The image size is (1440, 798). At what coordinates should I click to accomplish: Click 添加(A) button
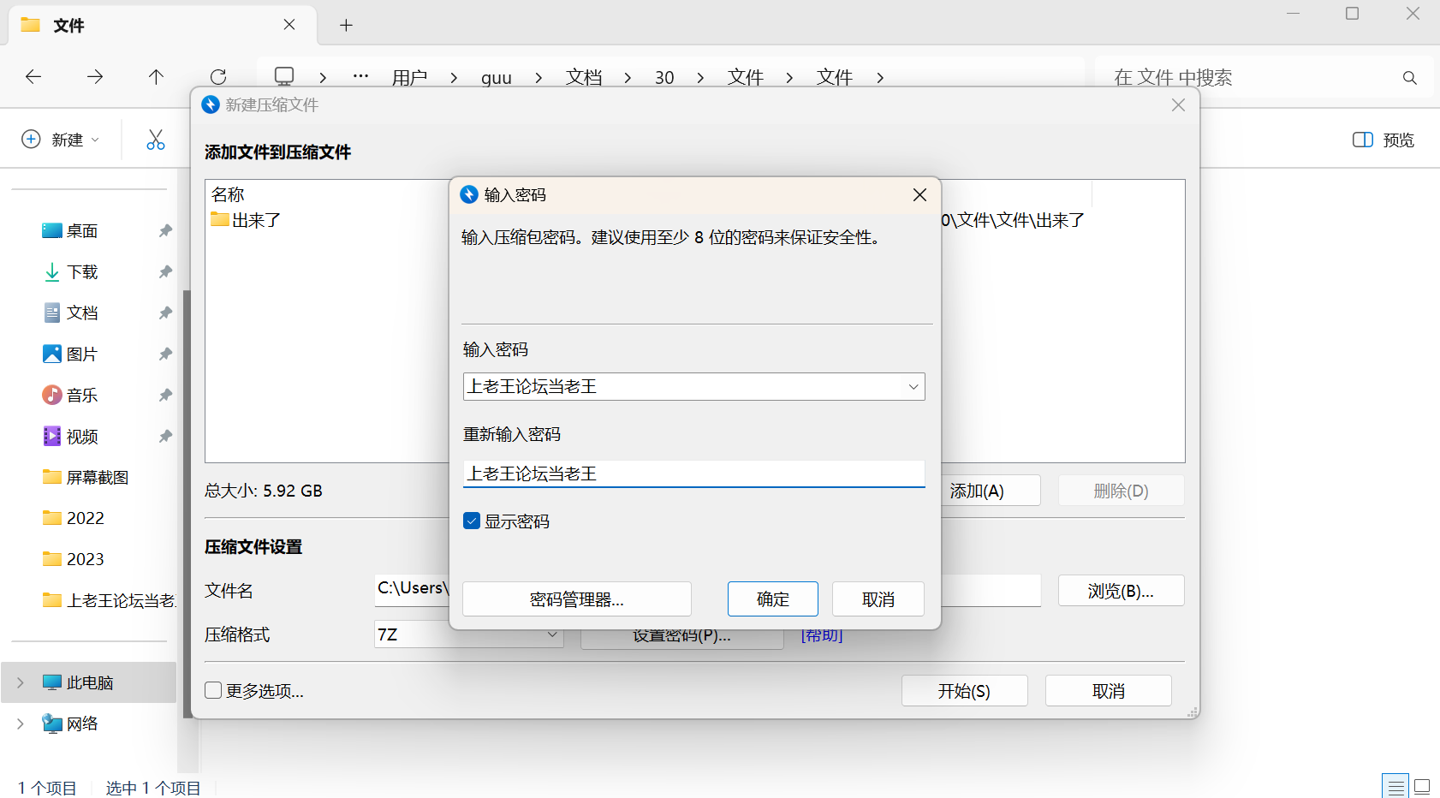tap(991, 491)
